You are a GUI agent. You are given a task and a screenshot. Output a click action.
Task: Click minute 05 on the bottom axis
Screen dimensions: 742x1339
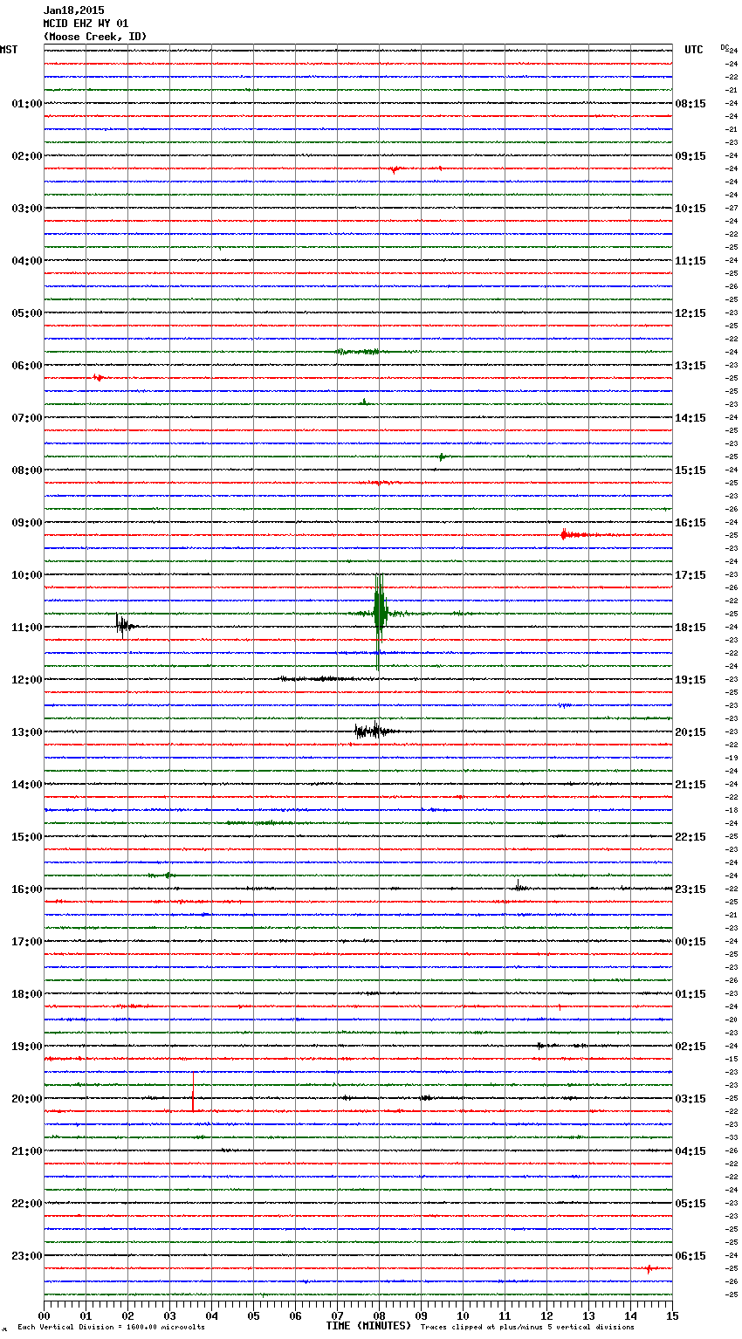tap(253, 1315)
